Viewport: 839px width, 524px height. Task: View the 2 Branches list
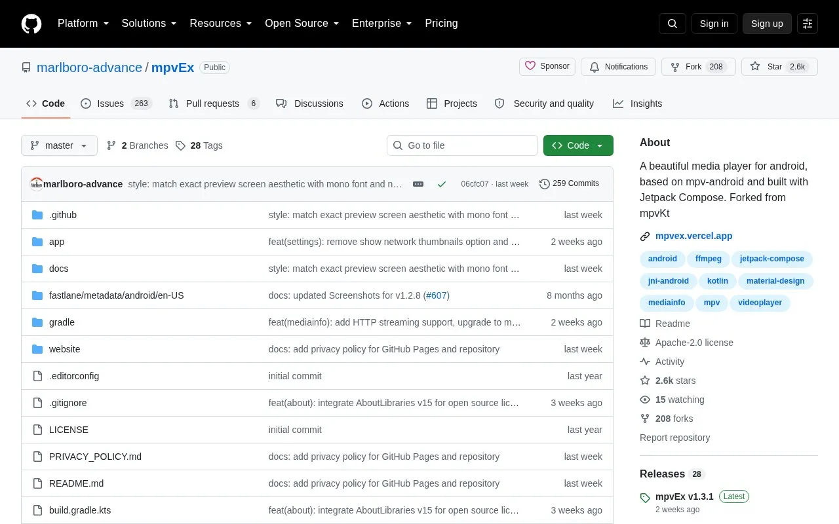(137, 145)
